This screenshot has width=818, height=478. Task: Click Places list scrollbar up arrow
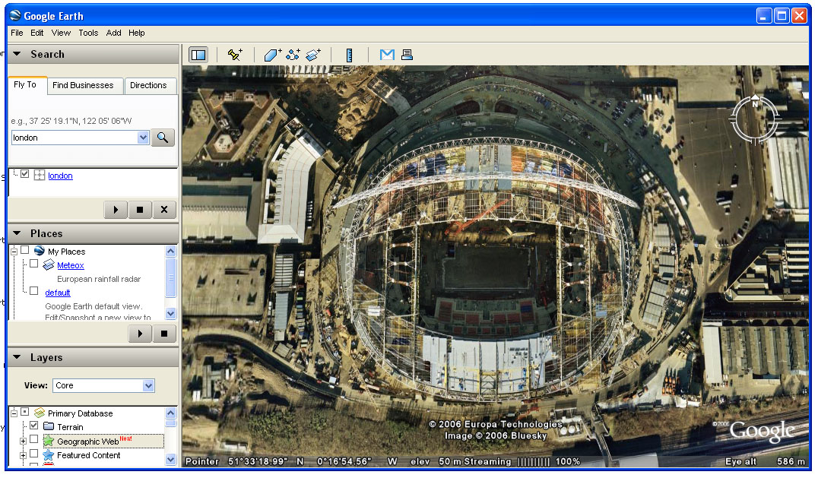(170, 252)
